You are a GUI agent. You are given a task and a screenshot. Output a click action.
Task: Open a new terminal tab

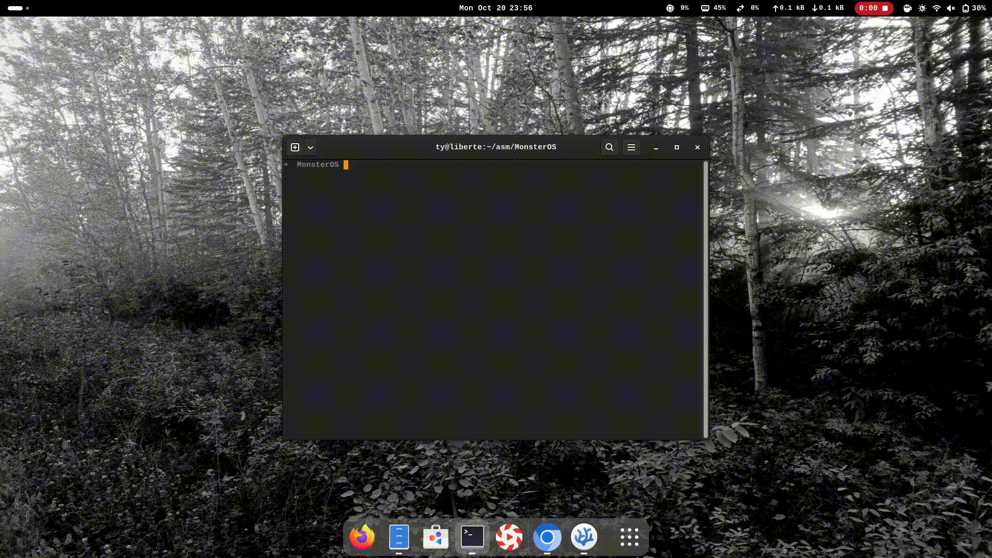pyautogui.click(x=295, y=147)
